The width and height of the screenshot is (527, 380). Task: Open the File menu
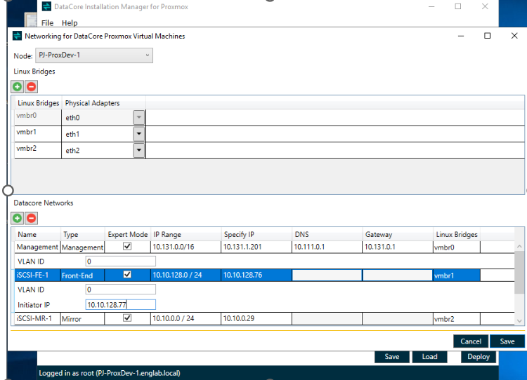(47, 23)
